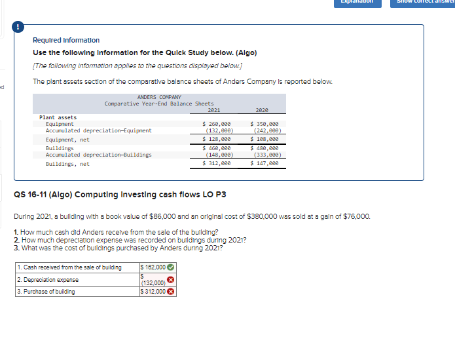Click the exclamation alert icon
455x350 pixels.
click(x=18, y=27)
